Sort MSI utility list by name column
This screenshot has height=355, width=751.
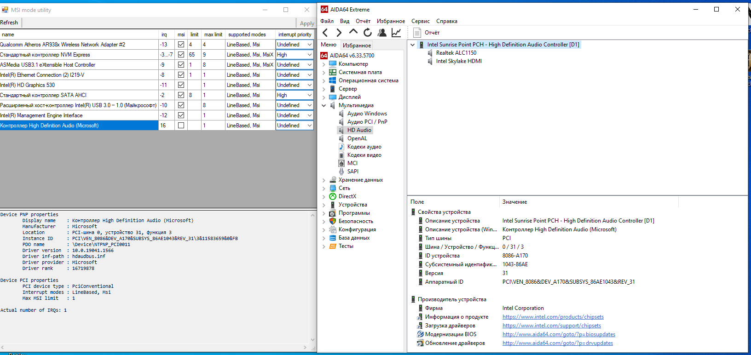point(79,34)
